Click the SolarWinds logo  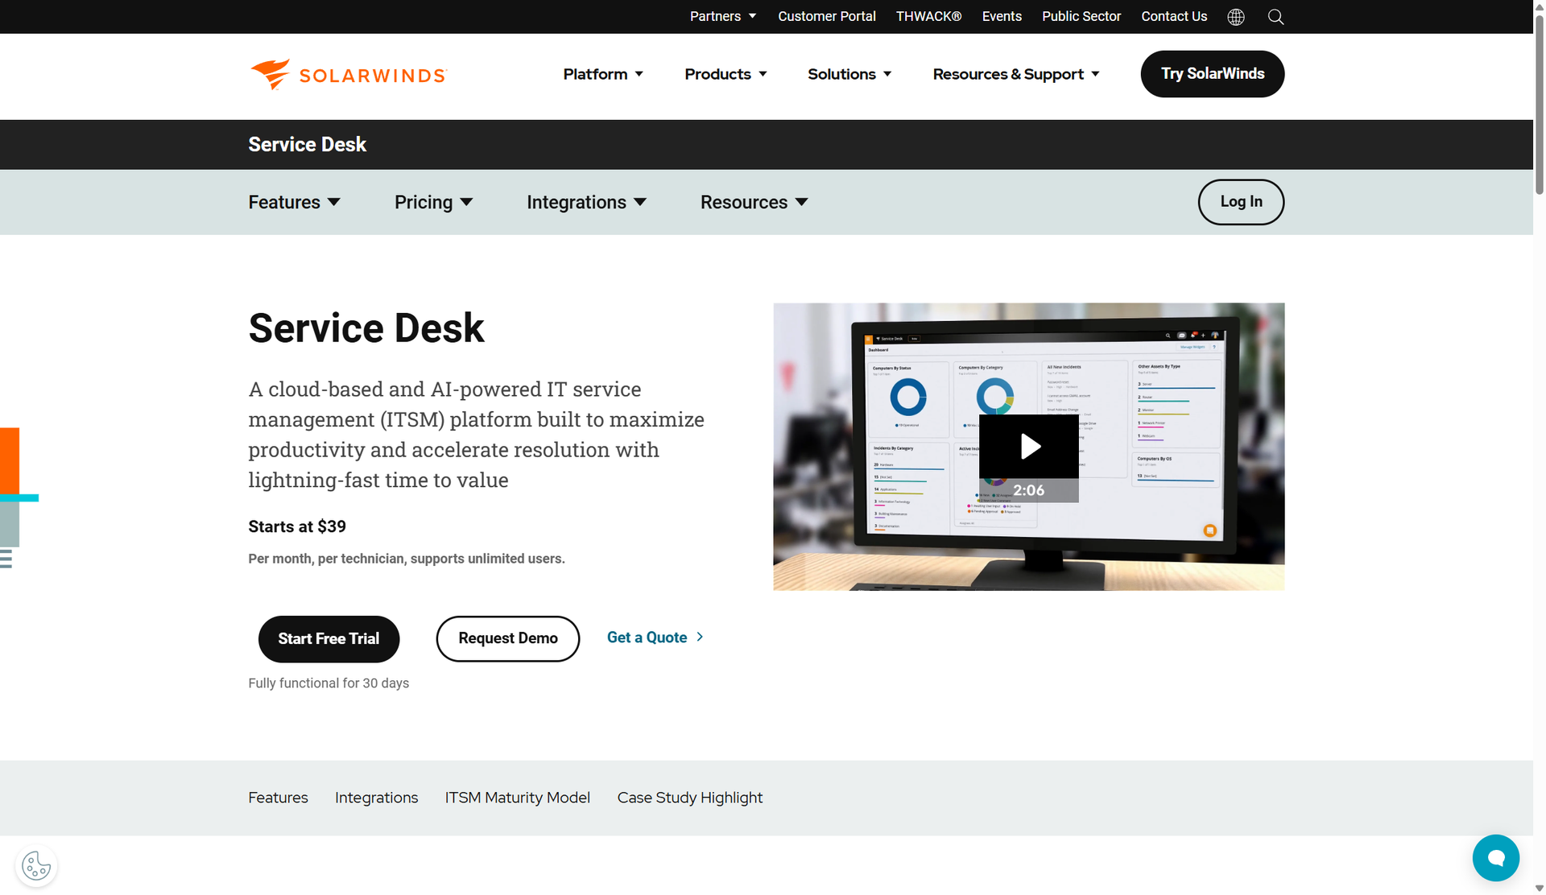(347, 74)
